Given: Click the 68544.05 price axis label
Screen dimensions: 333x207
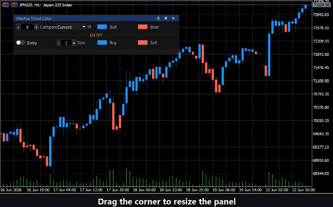Looking at the screenshot, I should pyautogui.click(x=321, y=173).
